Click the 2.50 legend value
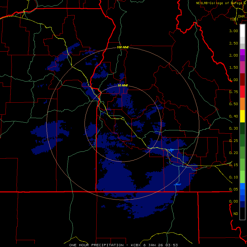Viewport: 247px width, 247px height. point(234,43)
